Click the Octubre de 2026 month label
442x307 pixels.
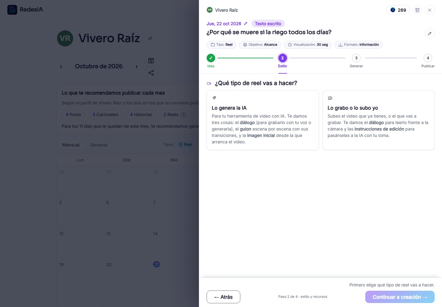click(x=99, y=66)
